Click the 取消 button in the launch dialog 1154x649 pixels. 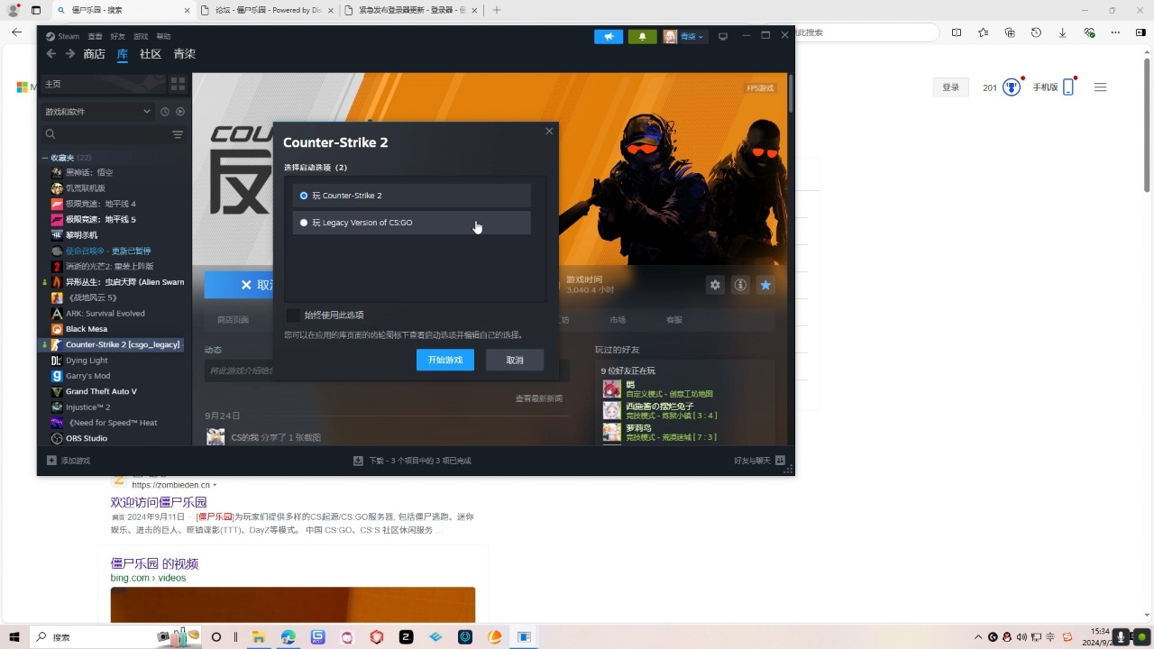[515, 360]
